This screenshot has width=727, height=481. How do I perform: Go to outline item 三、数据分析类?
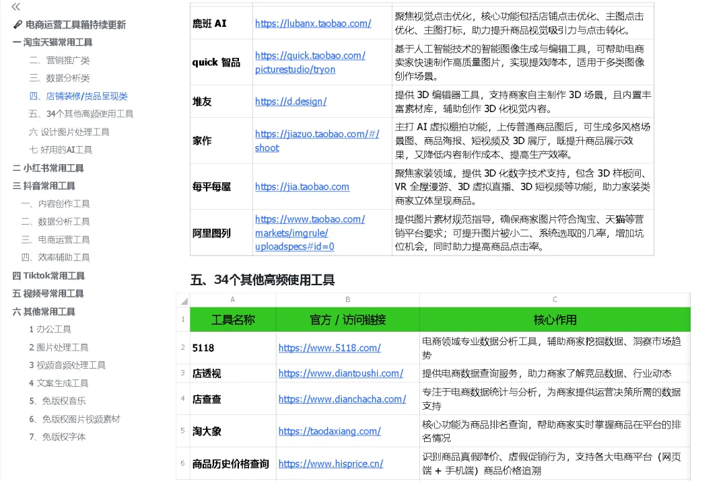pos(59,78)
